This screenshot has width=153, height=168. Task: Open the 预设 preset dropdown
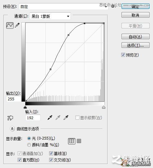[x=64, y=6]
